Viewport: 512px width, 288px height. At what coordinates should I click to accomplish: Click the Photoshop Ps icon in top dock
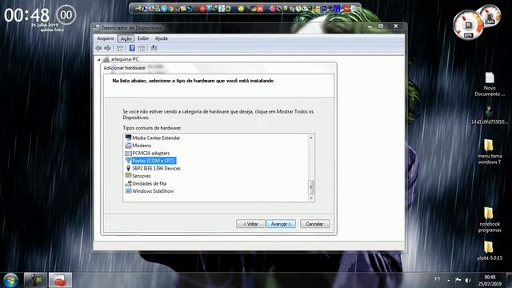(324, 9)
